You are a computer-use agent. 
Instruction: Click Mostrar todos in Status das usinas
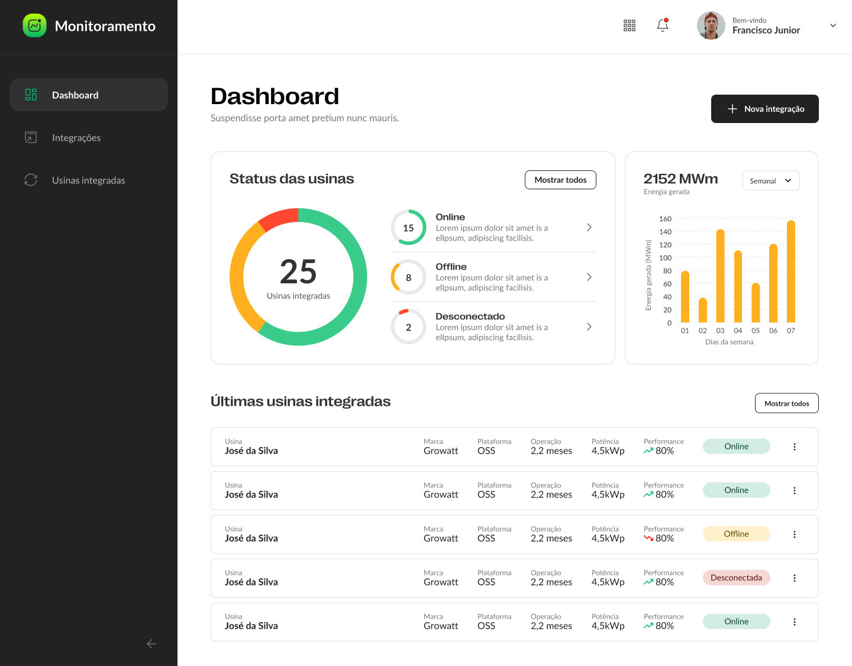pyautogui.click(x=560, y=180)
